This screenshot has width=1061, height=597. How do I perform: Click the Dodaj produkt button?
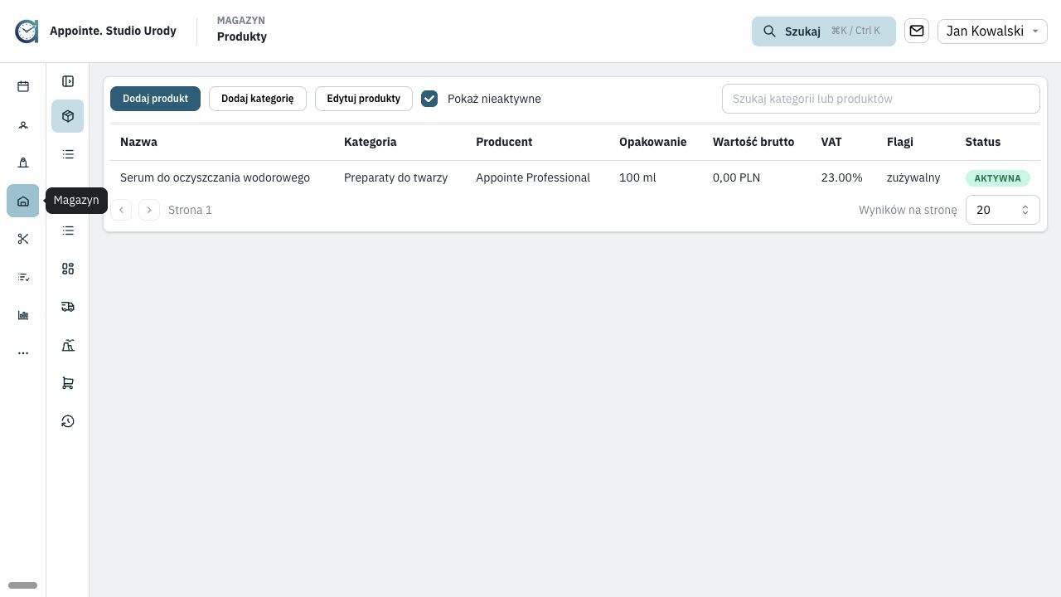[x=155, y=99]
